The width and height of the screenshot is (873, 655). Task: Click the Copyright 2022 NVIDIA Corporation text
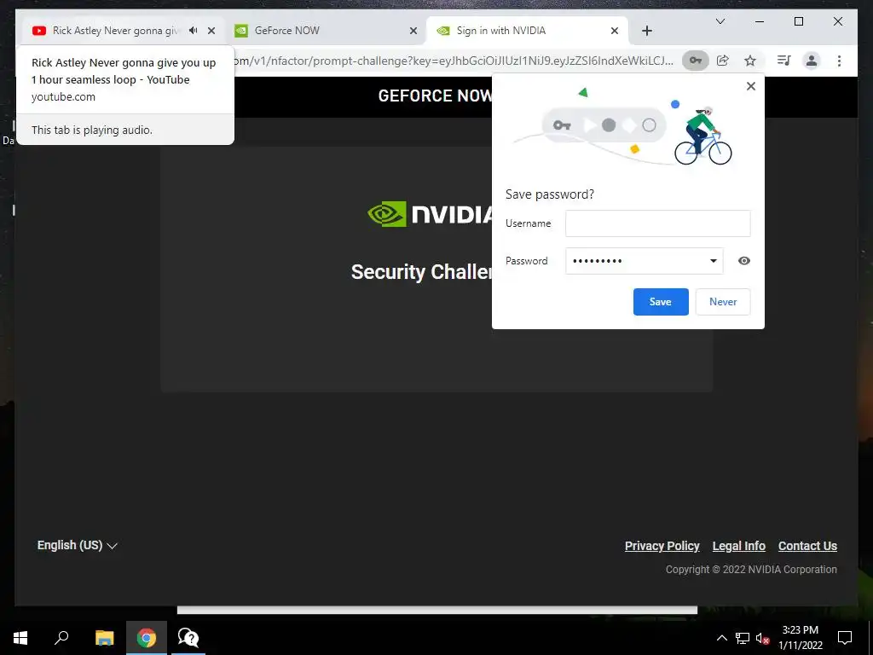coord(751,569)
